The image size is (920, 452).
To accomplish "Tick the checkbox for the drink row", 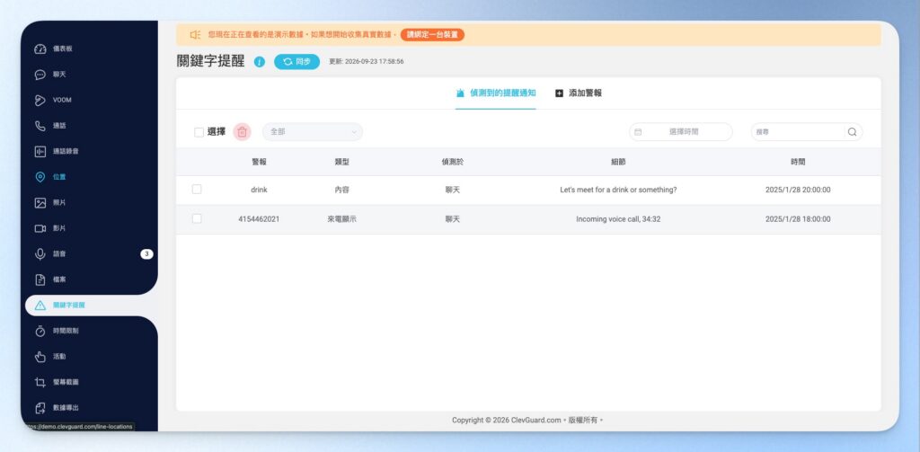I will [x=197, y=190].
